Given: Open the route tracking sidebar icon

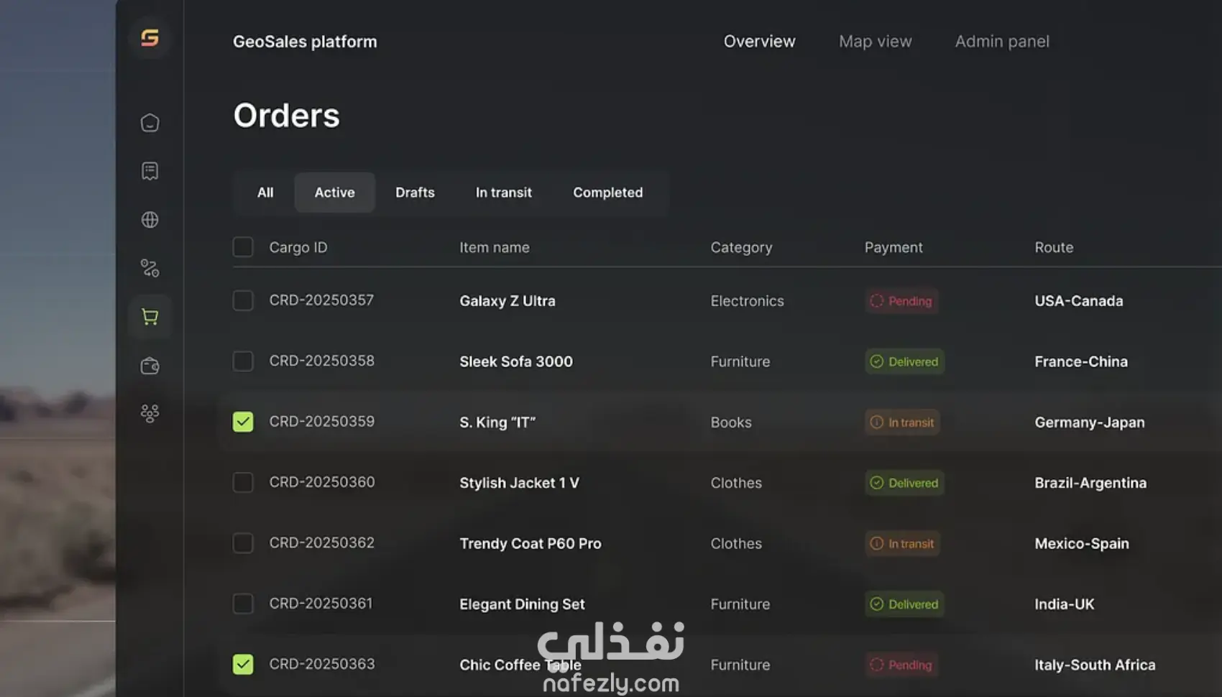Looking at the screenshot, I should [150, 268].
